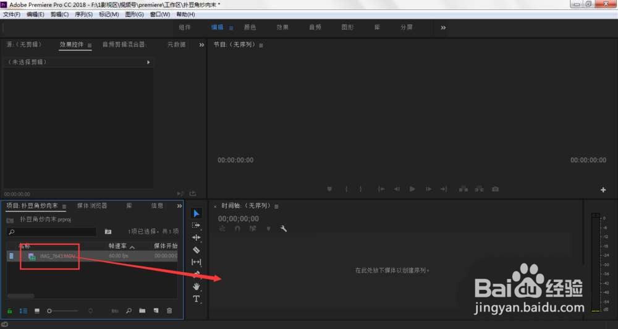The height and width of the screenshot is (329, 618).
Task: Click Automate to Sequence icon
Action: [x=115, y=311]
